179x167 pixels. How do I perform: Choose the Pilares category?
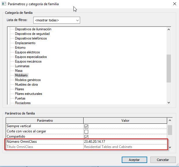19,89
